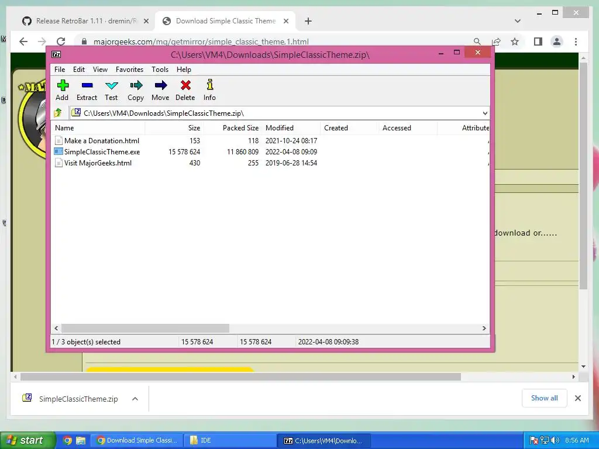Image resolution: width=599 pixels, height=449 pixels.
Task: Select Make a Donatation.html file
Action: click(102, 140)
